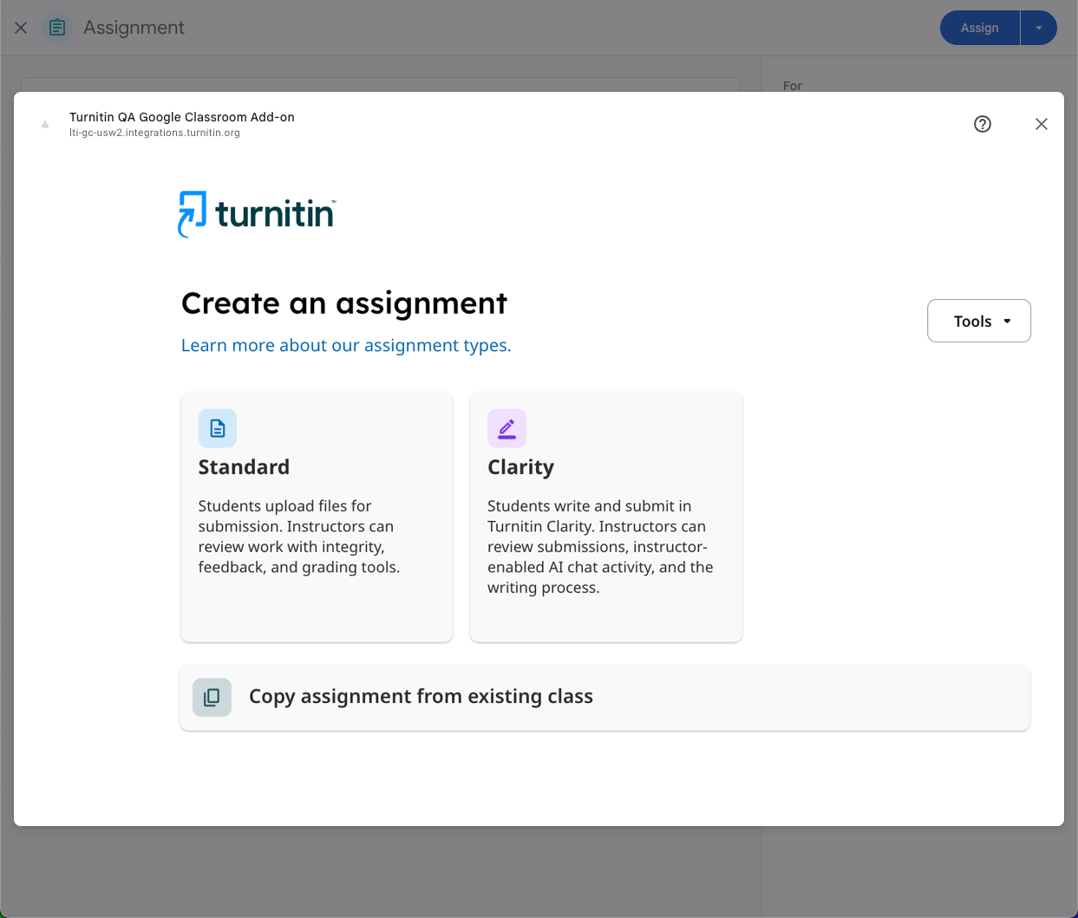Click the Assignment title in header
Image resolution: width=1078 pixels, height=918 pixels.
point(134,28)
